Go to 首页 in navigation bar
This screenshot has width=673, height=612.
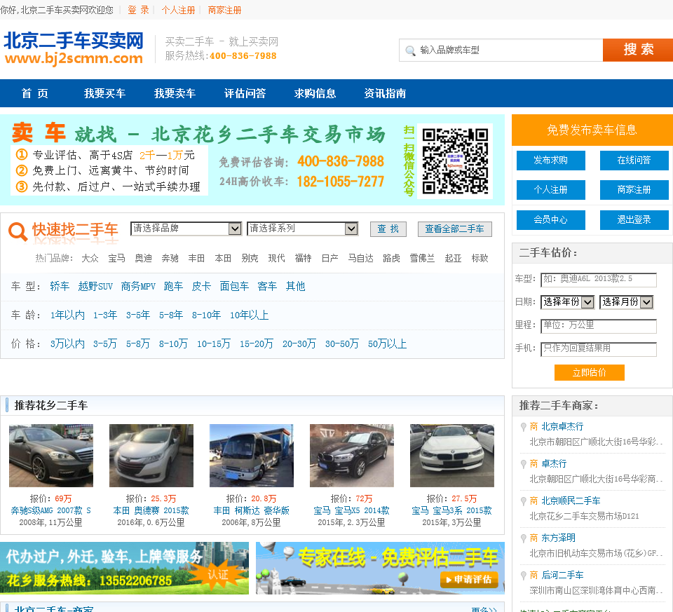35,93
